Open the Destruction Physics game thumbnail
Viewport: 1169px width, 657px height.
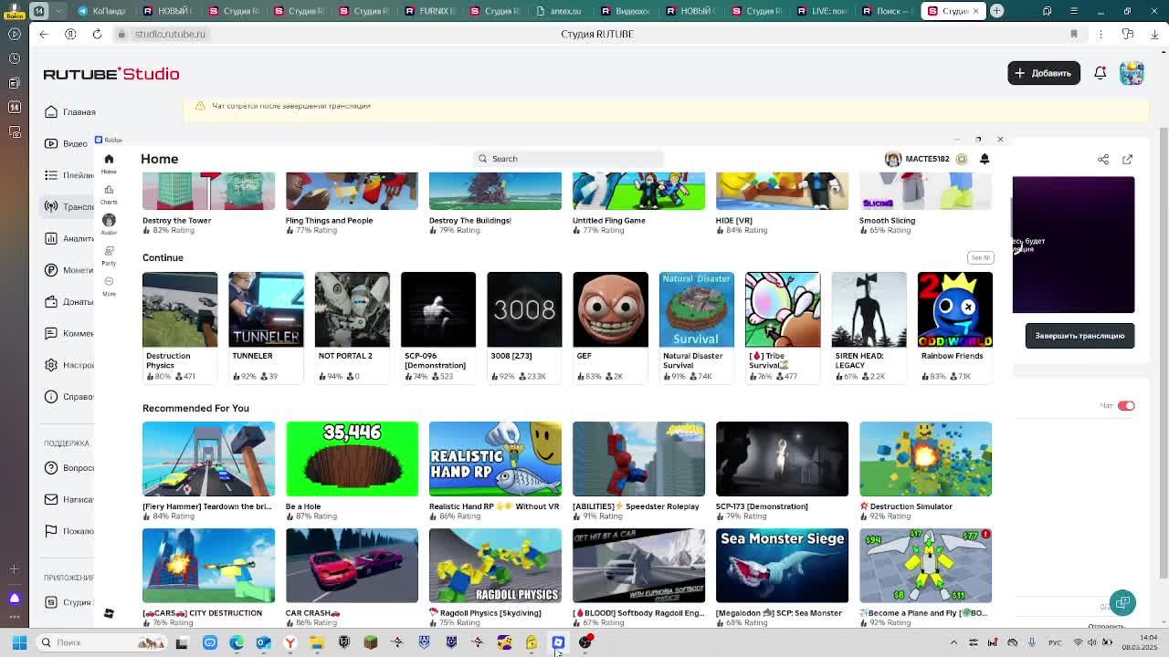point(180,309)
